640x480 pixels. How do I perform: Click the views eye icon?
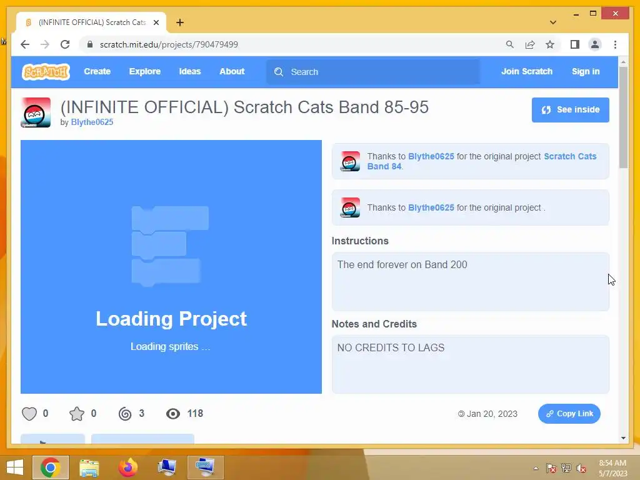coord(173,414)
